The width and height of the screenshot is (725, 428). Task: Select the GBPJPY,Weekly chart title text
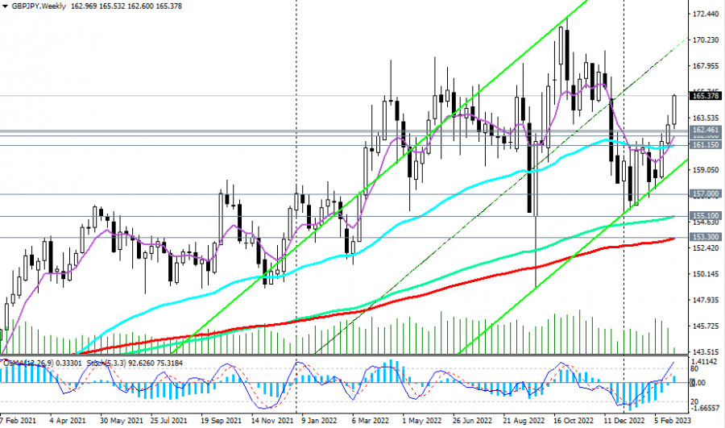click(39, 6)
